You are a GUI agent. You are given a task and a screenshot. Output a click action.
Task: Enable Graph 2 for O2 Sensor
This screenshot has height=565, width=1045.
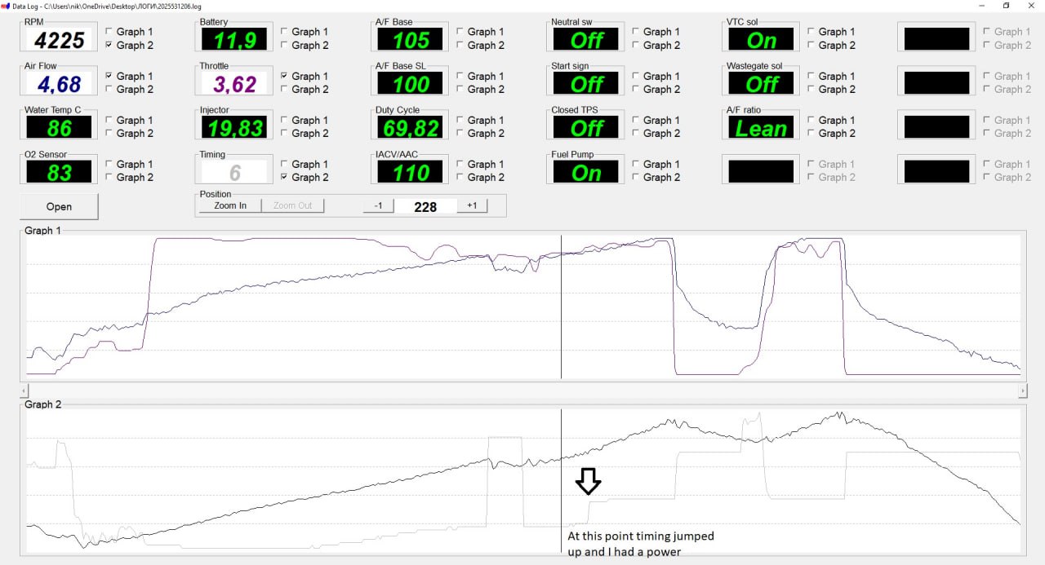point(109,177)
